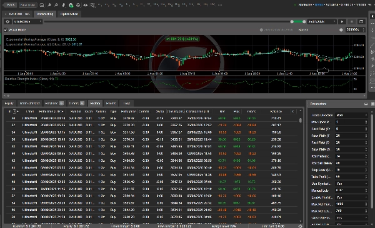Open the backtest end date dropdown
The width and height of the screenshot is (375, 228).
[322, 22]
